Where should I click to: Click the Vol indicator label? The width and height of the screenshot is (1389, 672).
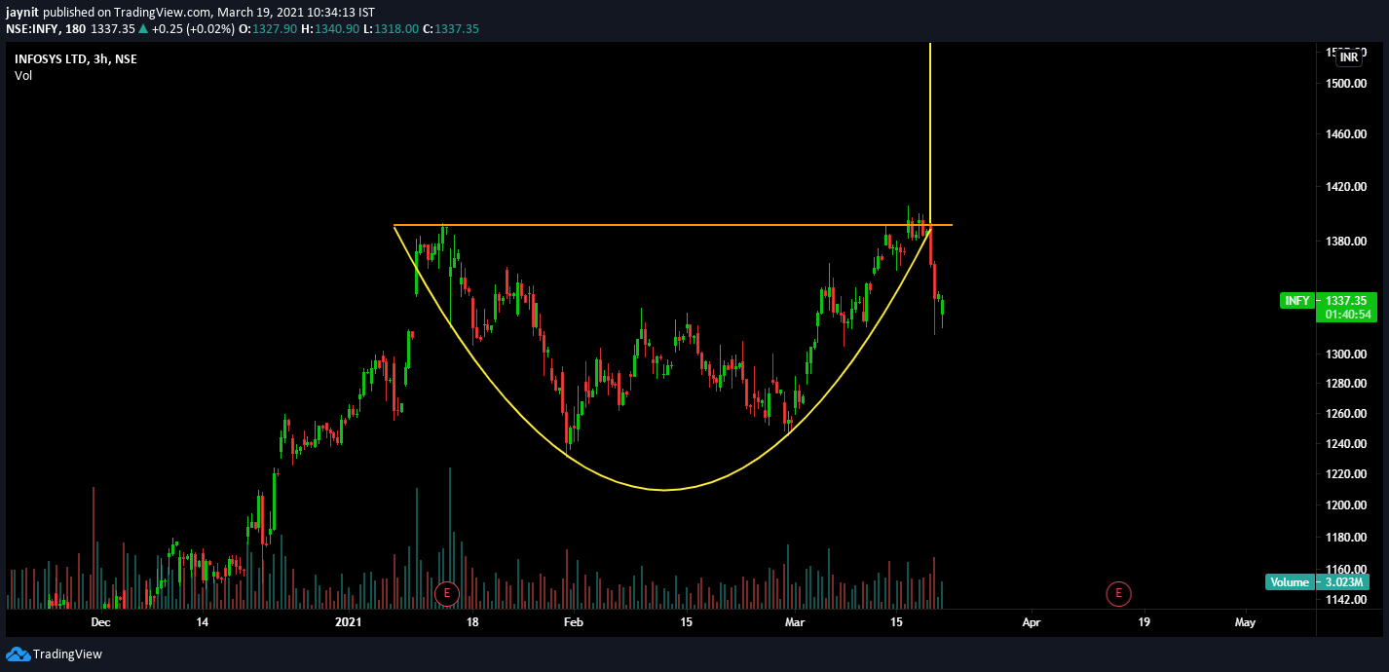tap(23, 76)
